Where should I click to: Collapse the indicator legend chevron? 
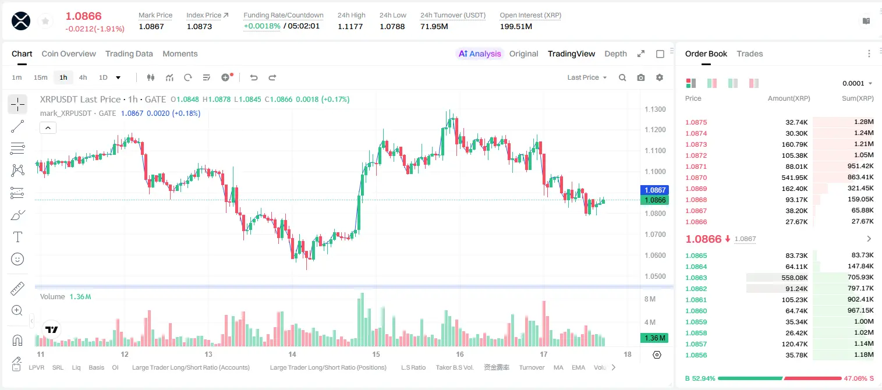coord(48,128)
